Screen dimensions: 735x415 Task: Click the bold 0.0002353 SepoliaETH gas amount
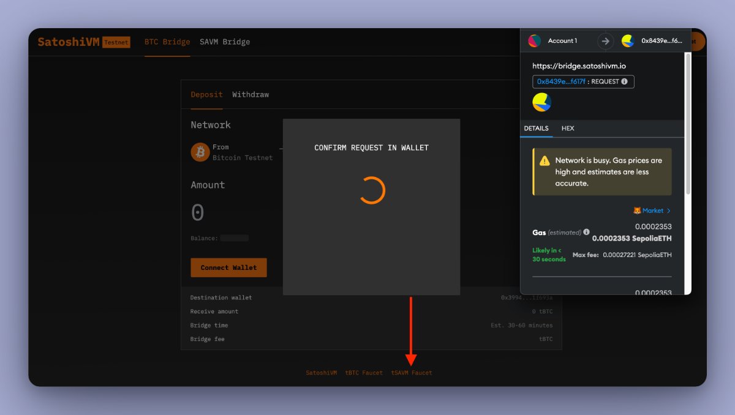631,239
